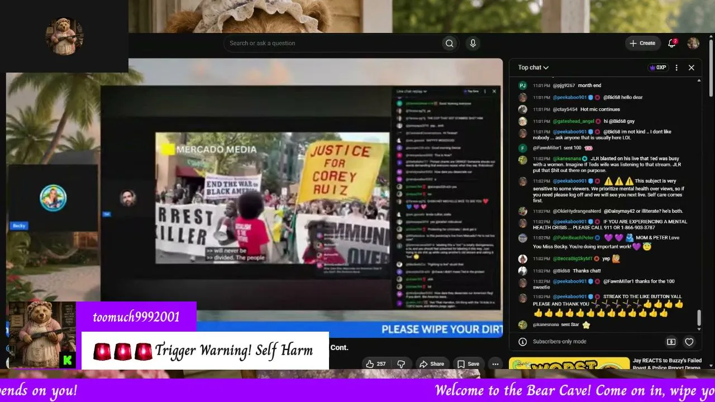Click the green F avatar of FawnMiller1
715x402 pixels.
522,148
